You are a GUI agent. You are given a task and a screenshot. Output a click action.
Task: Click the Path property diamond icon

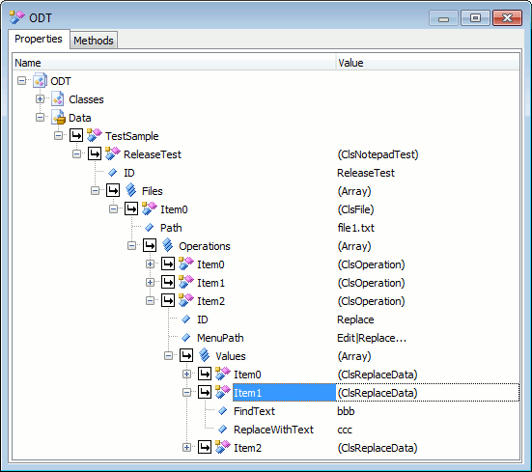pos(149,227)
